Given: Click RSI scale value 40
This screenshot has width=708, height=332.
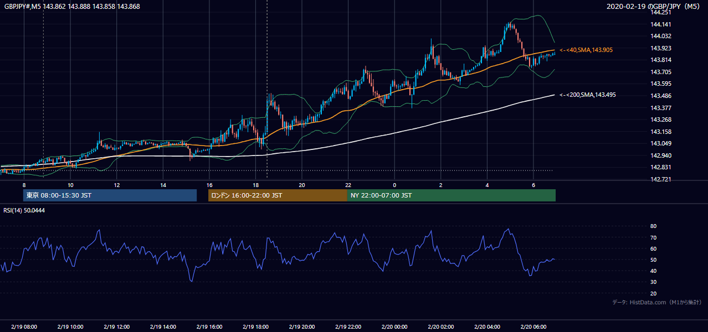Looking at the screenshot, I should (653, 271).
